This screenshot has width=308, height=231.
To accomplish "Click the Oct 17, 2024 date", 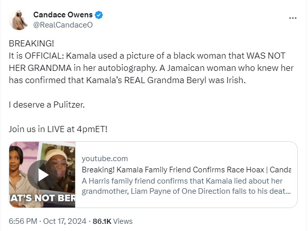I will (x=65, y=221).
